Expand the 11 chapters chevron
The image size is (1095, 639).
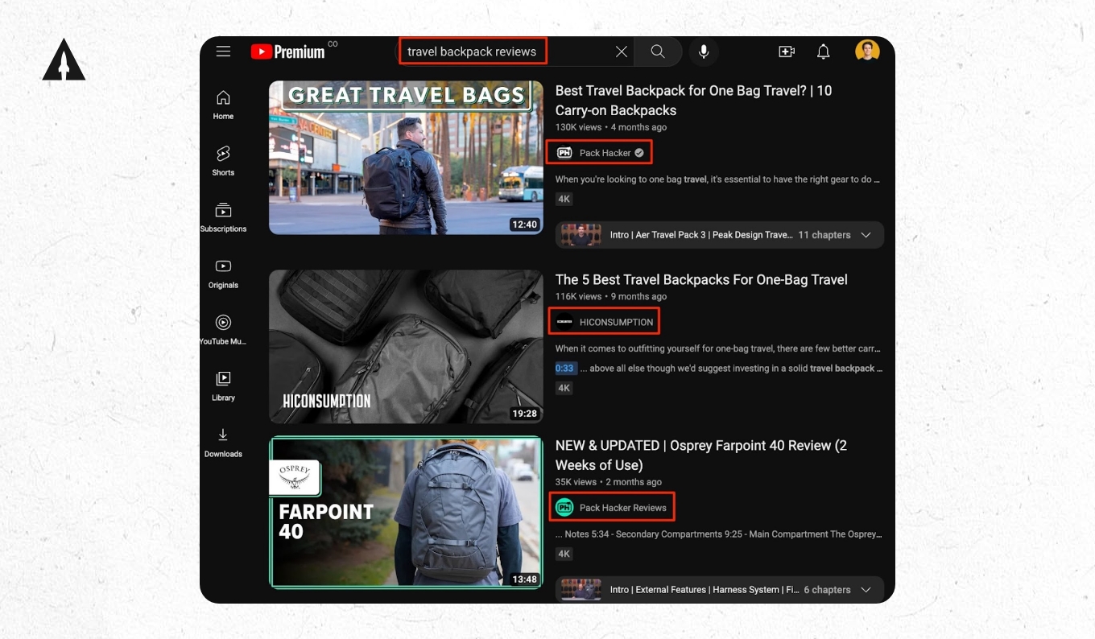866,235
